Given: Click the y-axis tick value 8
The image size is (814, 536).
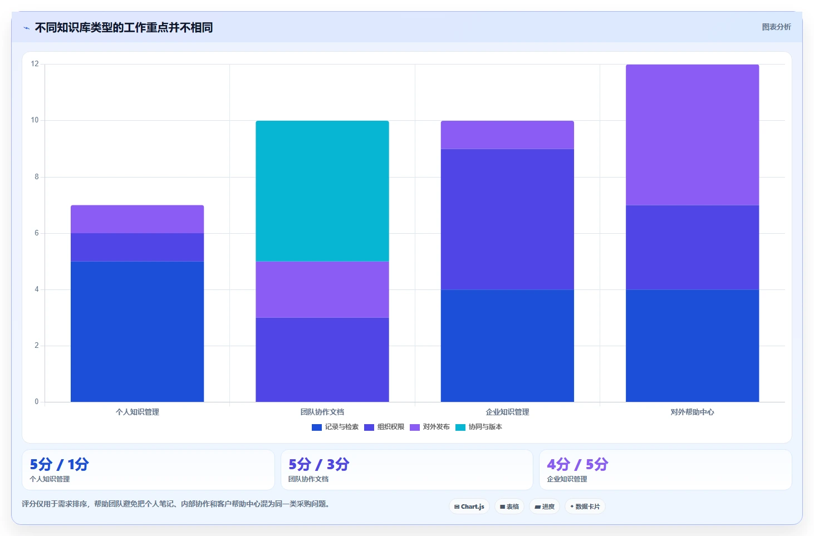Looking at the screenshot, I should tap(37, 177).
